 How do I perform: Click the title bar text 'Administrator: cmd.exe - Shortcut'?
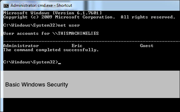click(x=41, y=6)
